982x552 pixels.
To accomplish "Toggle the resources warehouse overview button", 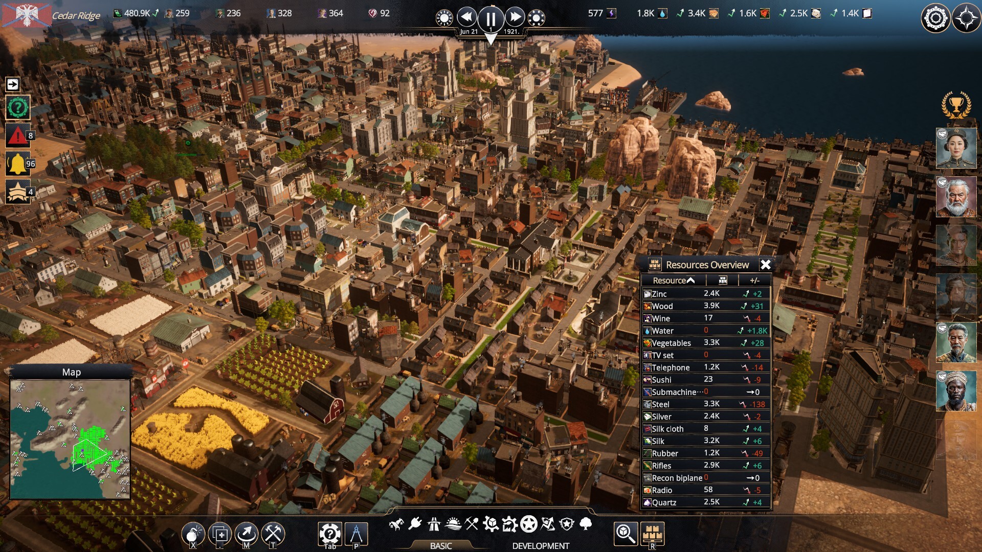I will (x=652, y=534).
